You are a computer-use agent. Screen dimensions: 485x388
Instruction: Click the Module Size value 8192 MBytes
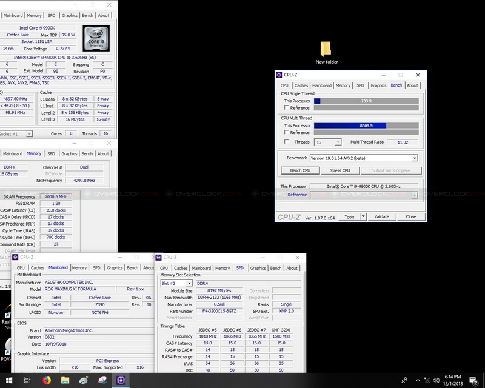[219, 290]
